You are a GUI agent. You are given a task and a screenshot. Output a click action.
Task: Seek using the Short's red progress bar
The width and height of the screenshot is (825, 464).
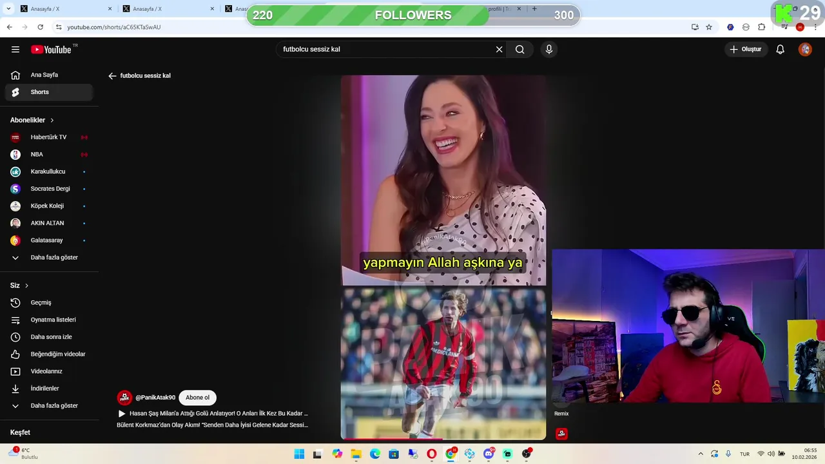443,439
